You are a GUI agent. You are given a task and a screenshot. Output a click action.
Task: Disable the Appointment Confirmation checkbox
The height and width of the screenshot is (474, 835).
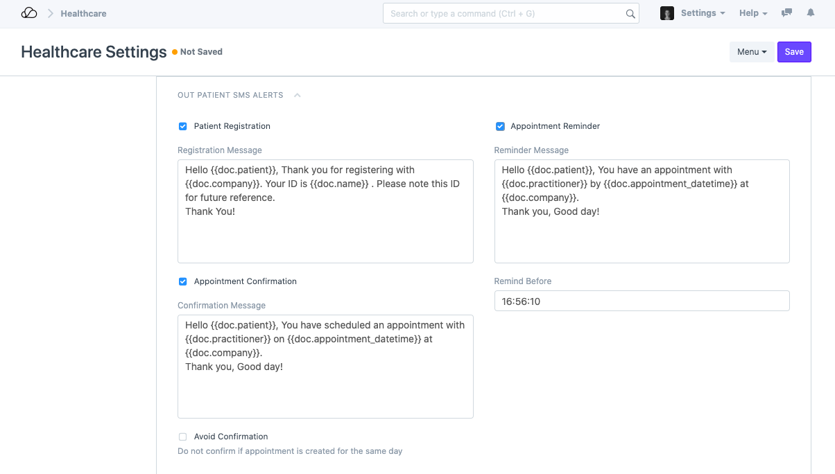(x=182, y=281)
